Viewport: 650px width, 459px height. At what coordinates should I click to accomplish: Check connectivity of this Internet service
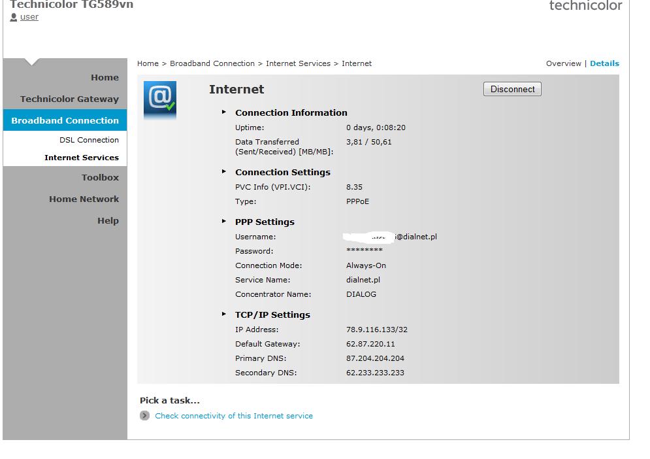tap(234, 416)
